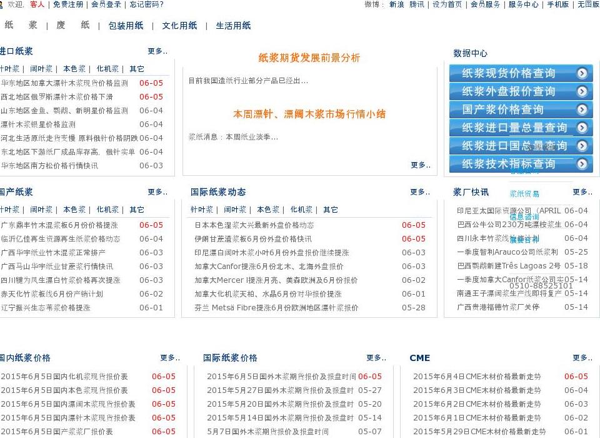Open 2015年5月27日国外木浆期货报价 entry
The width and height of the screenshot is (600, 438).
tap(280, 390)
